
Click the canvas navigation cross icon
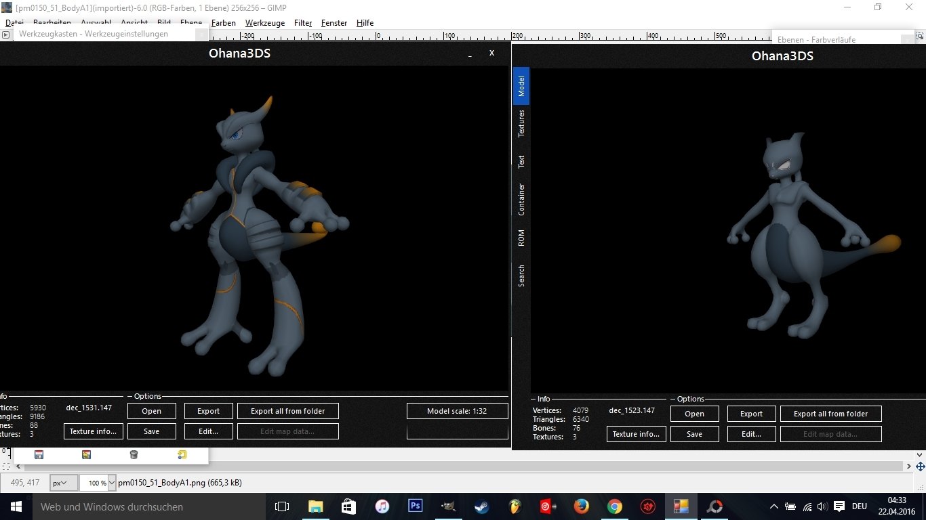point(920,467)
